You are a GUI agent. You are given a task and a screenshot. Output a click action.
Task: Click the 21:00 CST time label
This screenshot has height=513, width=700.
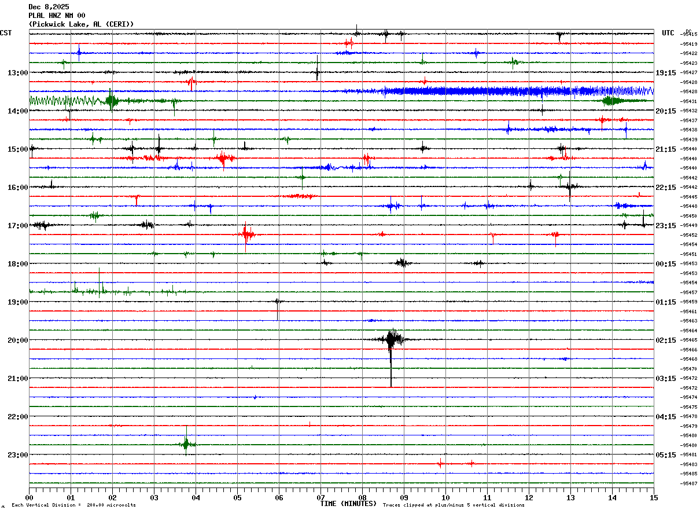tap(18, 378)
